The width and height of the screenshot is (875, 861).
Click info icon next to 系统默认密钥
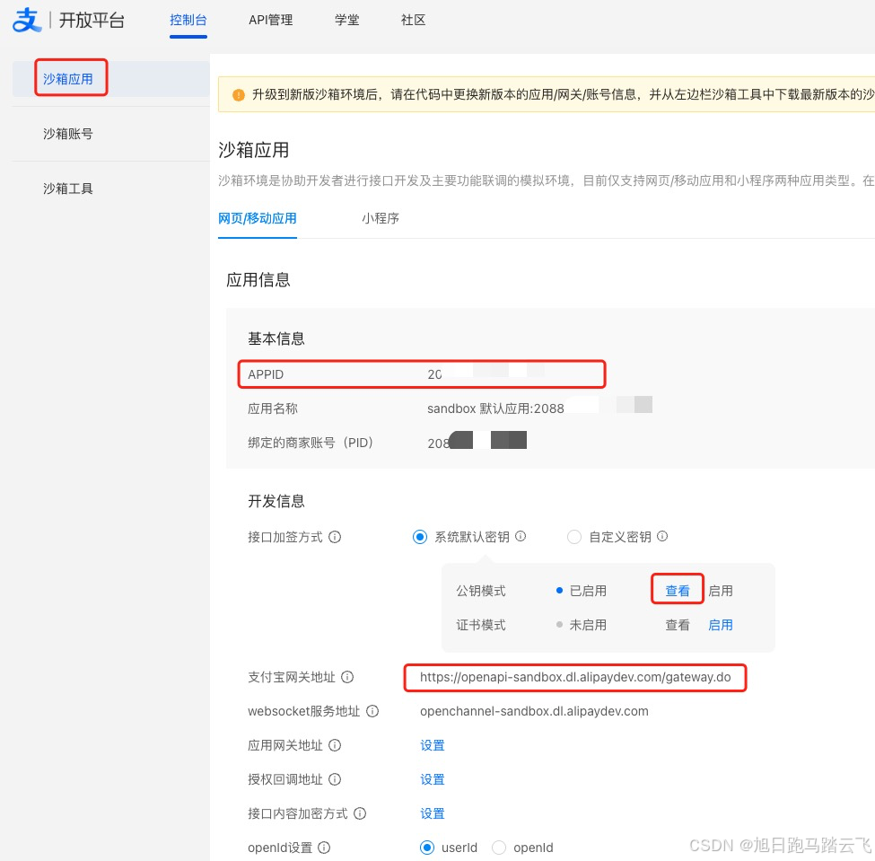pyautogui.click(x=521, y=536)
